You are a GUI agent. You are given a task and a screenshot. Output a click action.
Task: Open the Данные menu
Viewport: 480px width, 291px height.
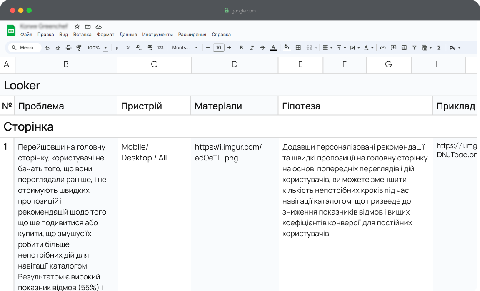(128, 35)
